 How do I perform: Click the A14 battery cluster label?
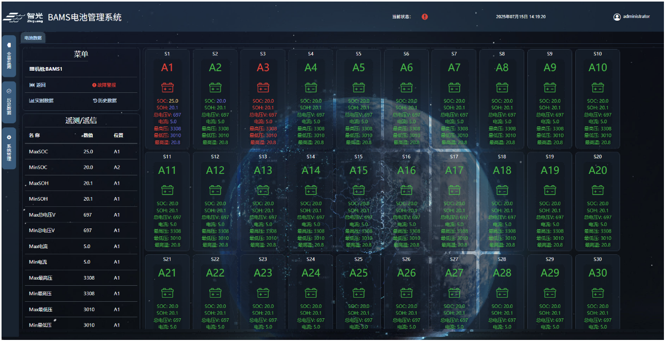click(311, 170)
